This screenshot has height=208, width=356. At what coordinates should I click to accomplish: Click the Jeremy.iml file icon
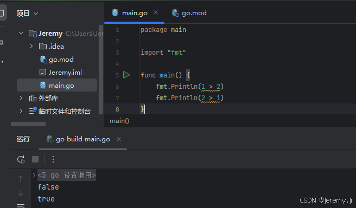(x=43, y=72)
